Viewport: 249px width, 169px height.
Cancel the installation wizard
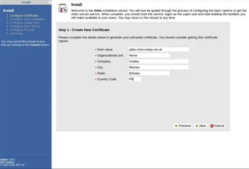217,126
